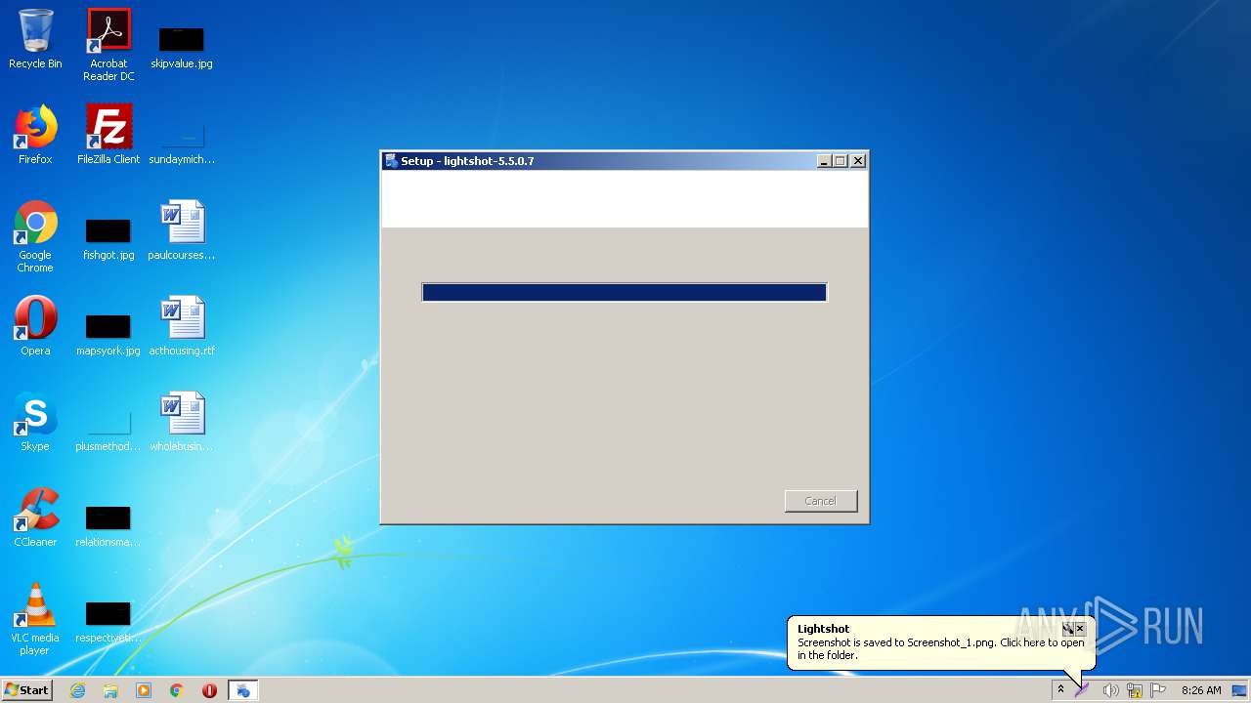Select the paulcourses... Word document
The height and width of the screenshot is (703, 1251).
182,230
